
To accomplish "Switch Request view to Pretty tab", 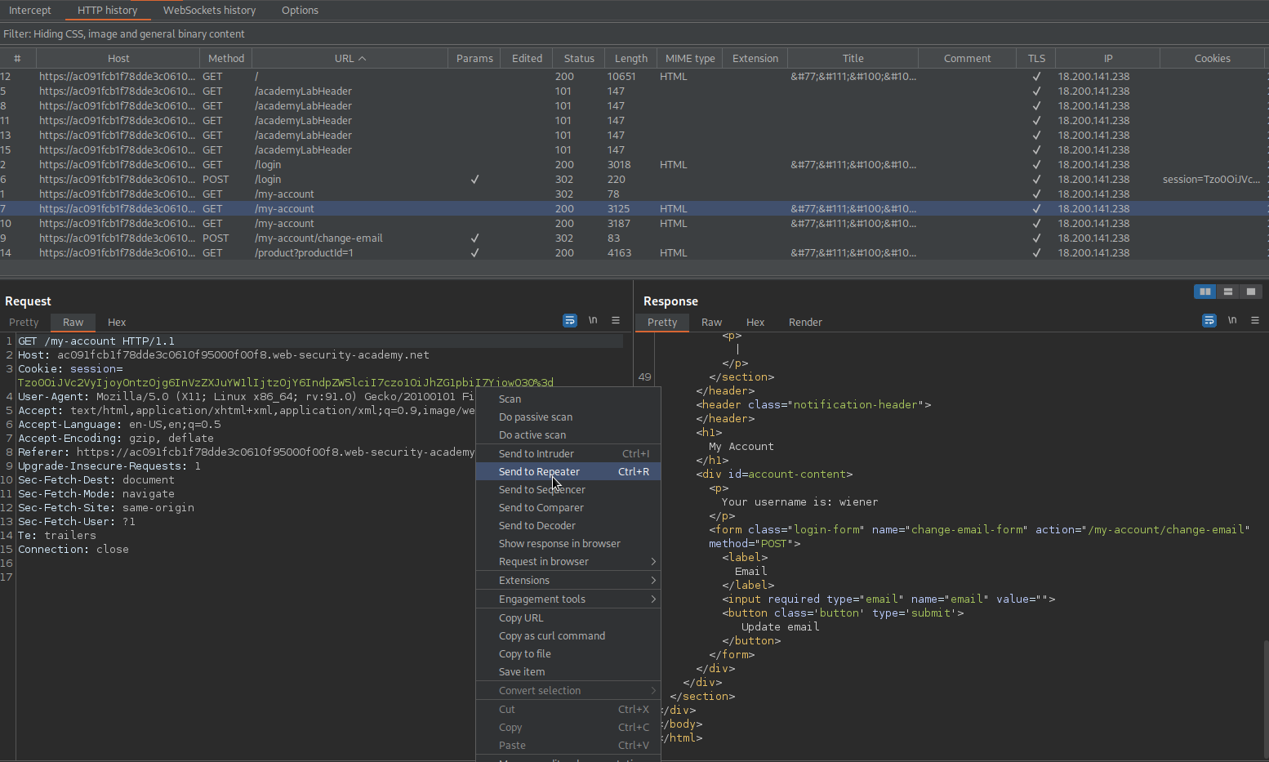I will (24, 323).
